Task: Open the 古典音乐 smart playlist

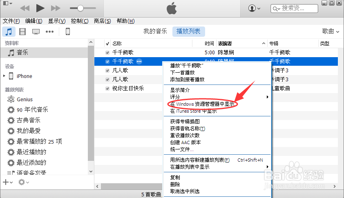Action: tap(29, 120)
